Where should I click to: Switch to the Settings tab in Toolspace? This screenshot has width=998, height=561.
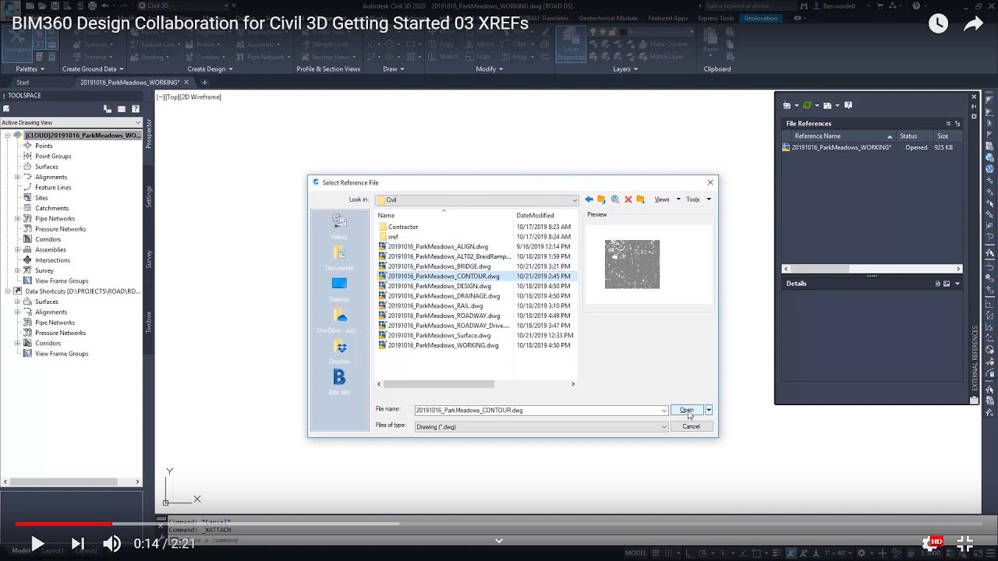click(149, 196)
